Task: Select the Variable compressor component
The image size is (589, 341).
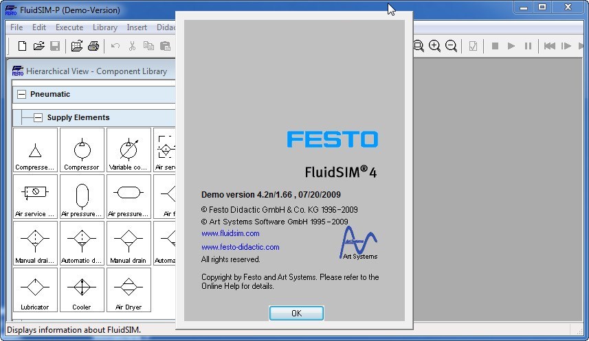Action: (x=129, y=150)
